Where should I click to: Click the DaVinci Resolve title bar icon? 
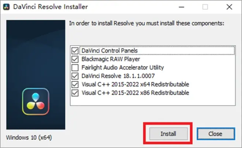pos(6,7)
